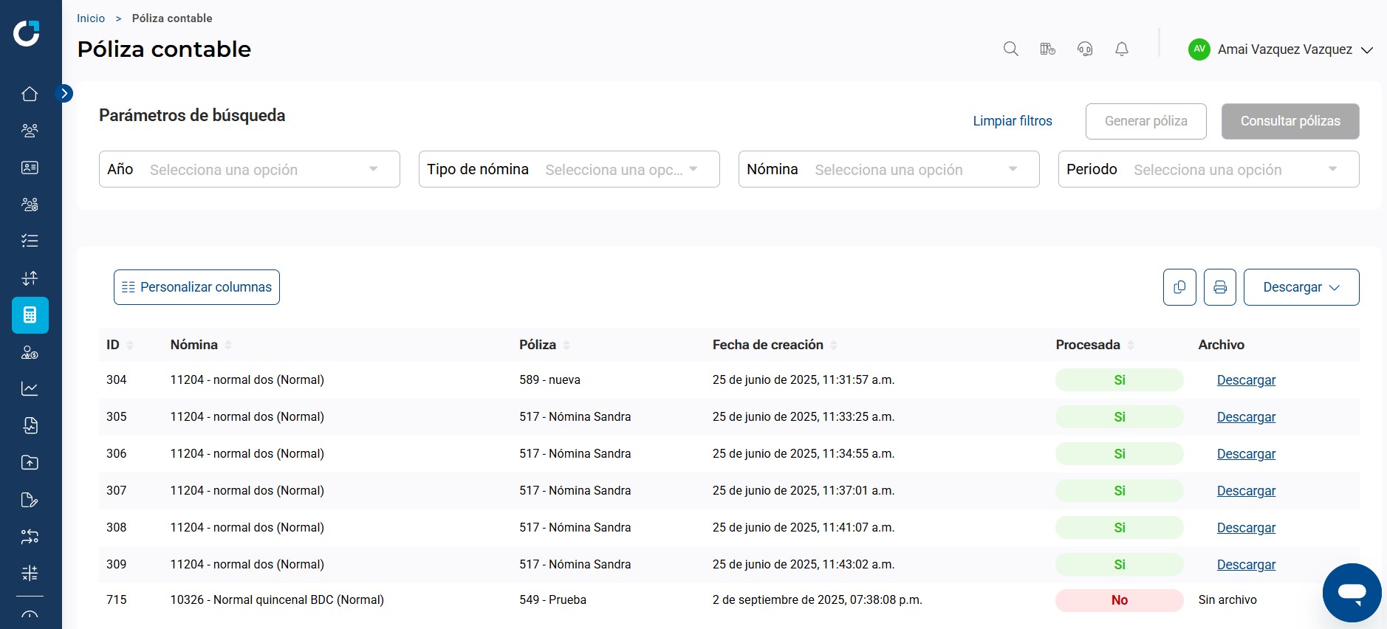Screen dimensions: 1387x629
Task: Open the calculator icon in sidebar
Action: pyautogui.click(x=30, y=315)
